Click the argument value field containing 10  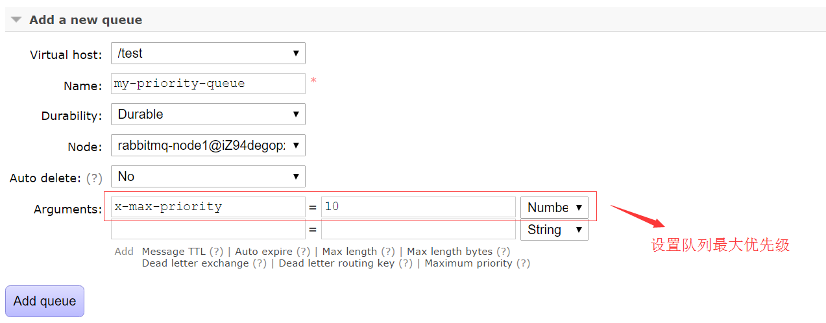click(418, 207)
